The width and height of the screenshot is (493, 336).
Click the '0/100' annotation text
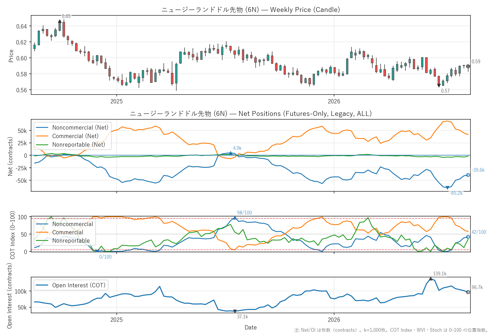[105, 257]
